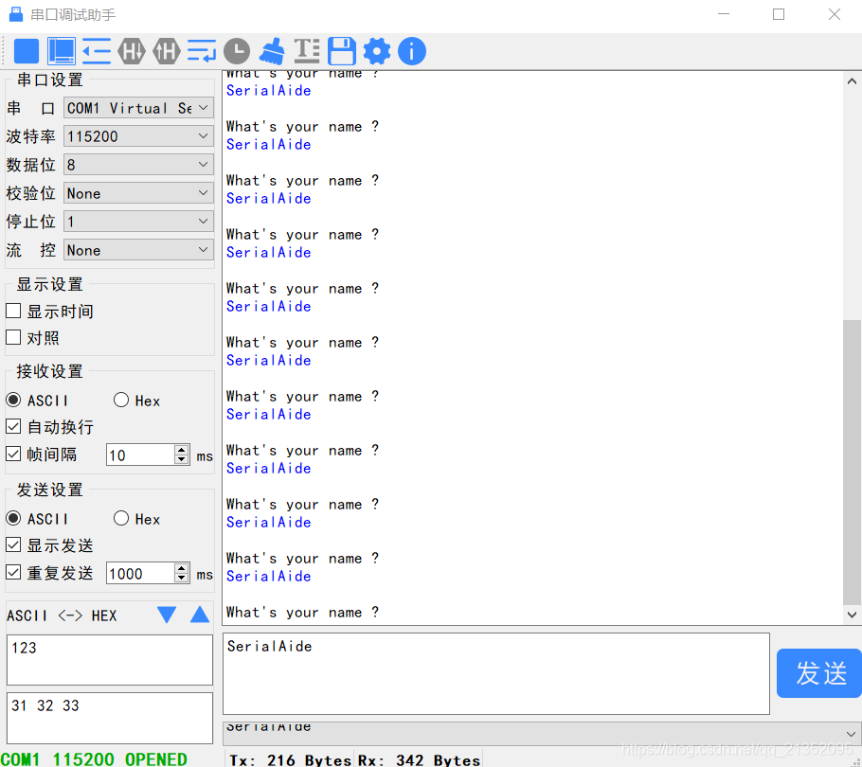Click the 串口设置 group title
The width and height of the screenshot is (862, 767).
click(49, 80)
